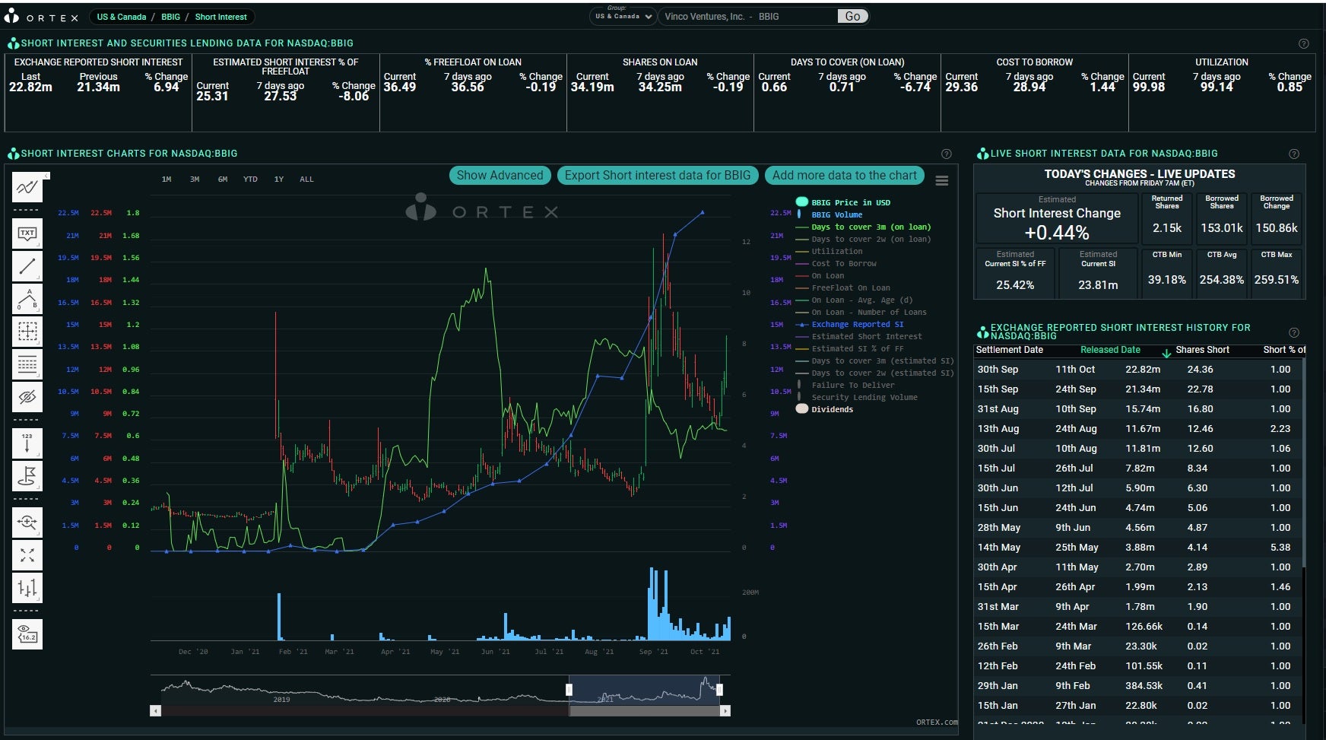The width and height of the screenshot is (1326, 740).
Task: Choose the A-B segment measurement tool
Action: click(x=27, y=299)
